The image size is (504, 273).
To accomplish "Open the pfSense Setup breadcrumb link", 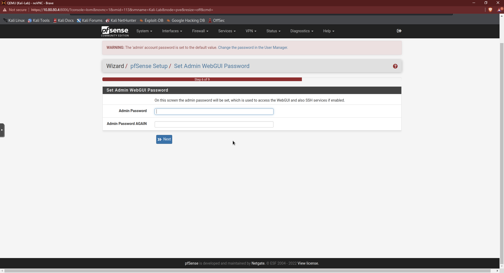I will coord(149,66).
